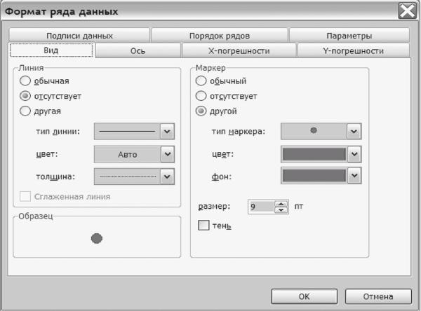Switch to the Y-погрешности tab
Screen dimensions: 421x311
[354, 50]
